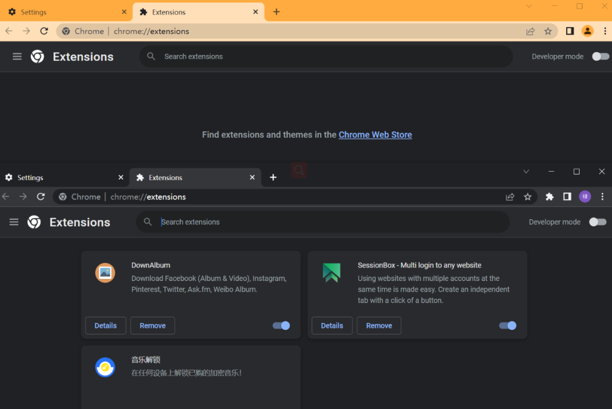This screenshot has width=612, height=409.
Task: Expand tab search chevron in orange window
Action: pyautogui.click(x=529, y=6)
